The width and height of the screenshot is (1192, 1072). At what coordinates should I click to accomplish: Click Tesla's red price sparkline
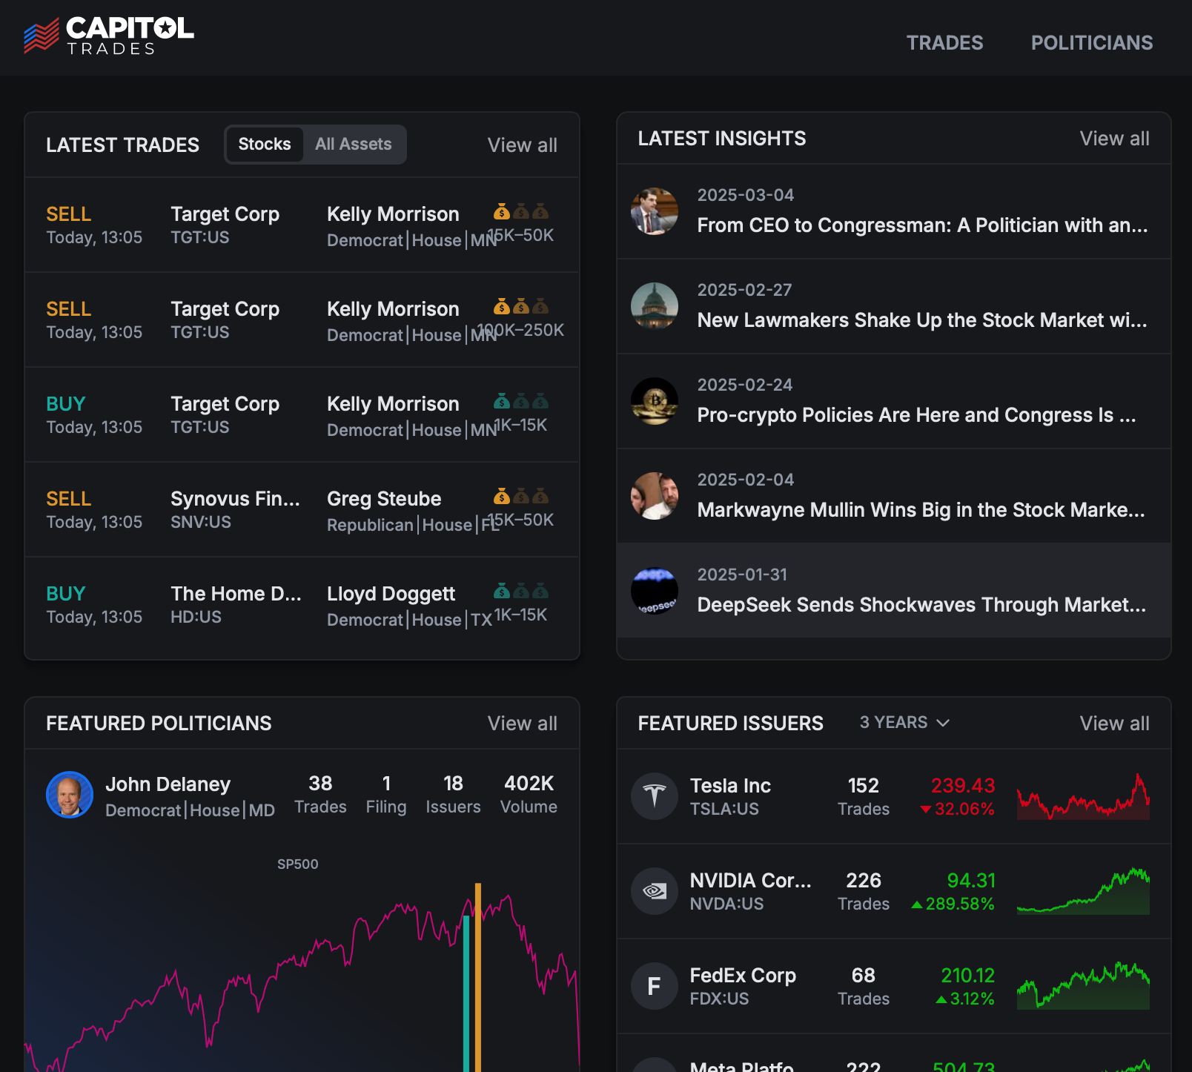coord(1083,796)
